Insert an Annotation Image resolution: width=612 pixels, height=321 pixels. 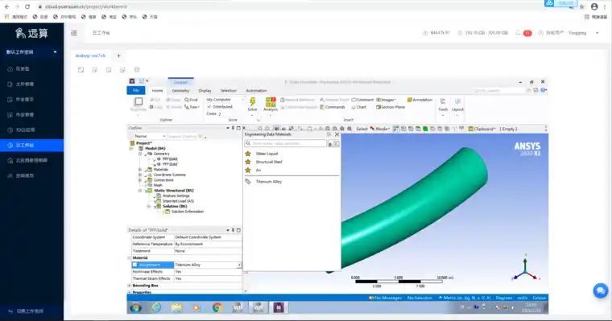420,100
